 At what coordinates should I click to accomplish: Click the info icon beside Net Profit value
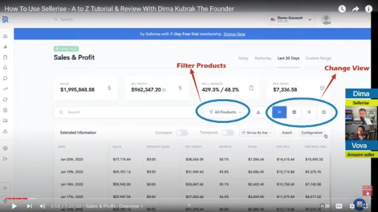(164, 90)
